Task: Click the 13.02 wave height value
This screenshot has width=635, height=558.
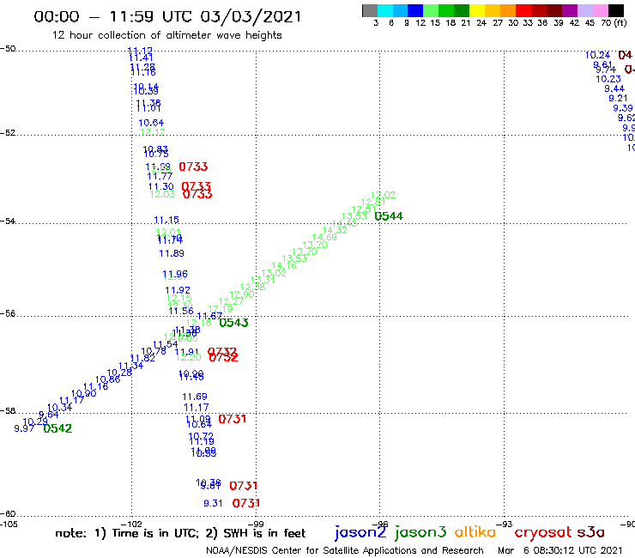Action: pyautogui.click(x=274, y=273)
